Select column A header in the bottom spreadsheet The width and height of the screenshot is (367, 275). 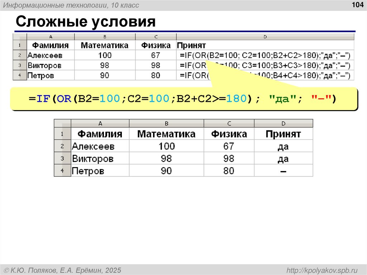pos(100,123)
